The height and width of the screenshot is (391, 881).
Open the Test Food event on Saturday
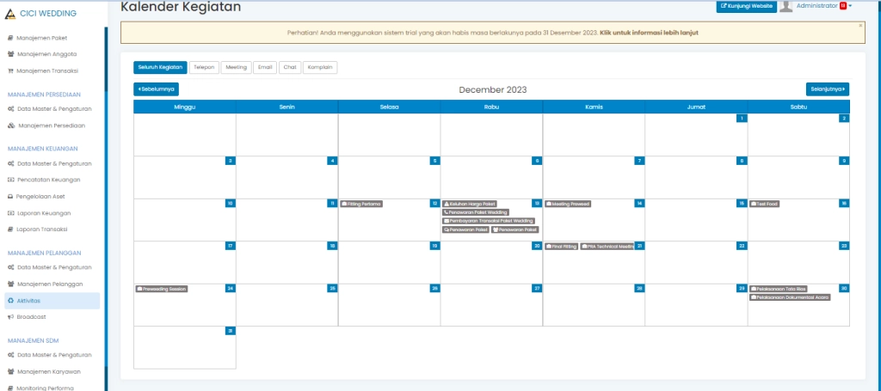[x=765, y=204]
